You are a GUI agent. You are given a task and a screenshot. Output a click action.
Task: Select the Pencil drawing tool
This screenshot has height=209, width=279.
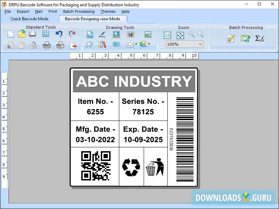(x=102, y=34)
